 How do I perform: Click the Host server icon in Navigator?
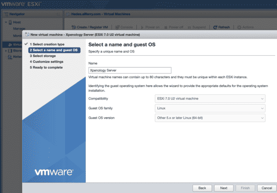click(10, 22)
